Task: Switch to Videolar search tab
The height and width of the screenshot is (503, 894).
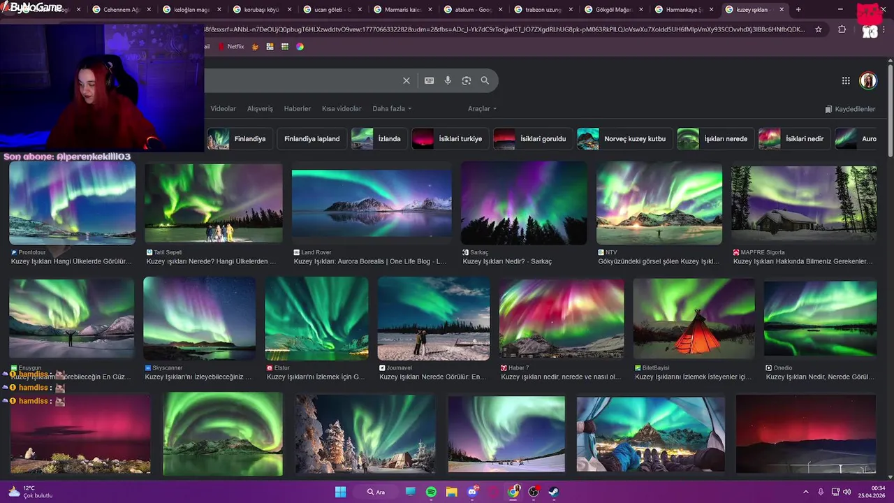Action: [x=223, y=109]
